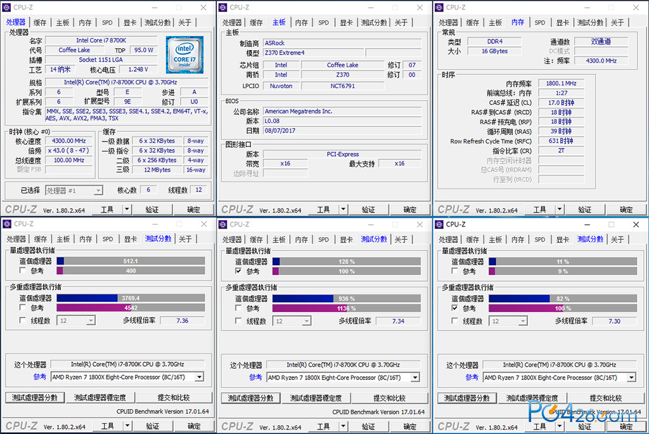Click 确定 button in the memory-tab window
The width and height of the screenshot is (649, 434).
tap(626, 209)
